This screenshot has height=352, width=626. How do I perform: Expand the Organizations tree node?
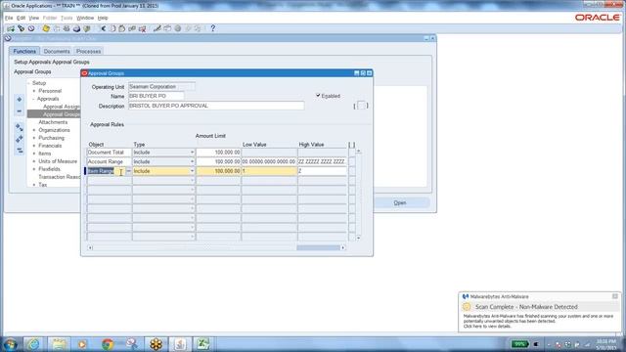[34, 130]
